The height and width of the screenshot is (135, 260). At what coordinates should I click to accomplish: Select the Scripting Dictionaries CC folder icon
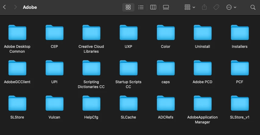[x=91, y=68]
